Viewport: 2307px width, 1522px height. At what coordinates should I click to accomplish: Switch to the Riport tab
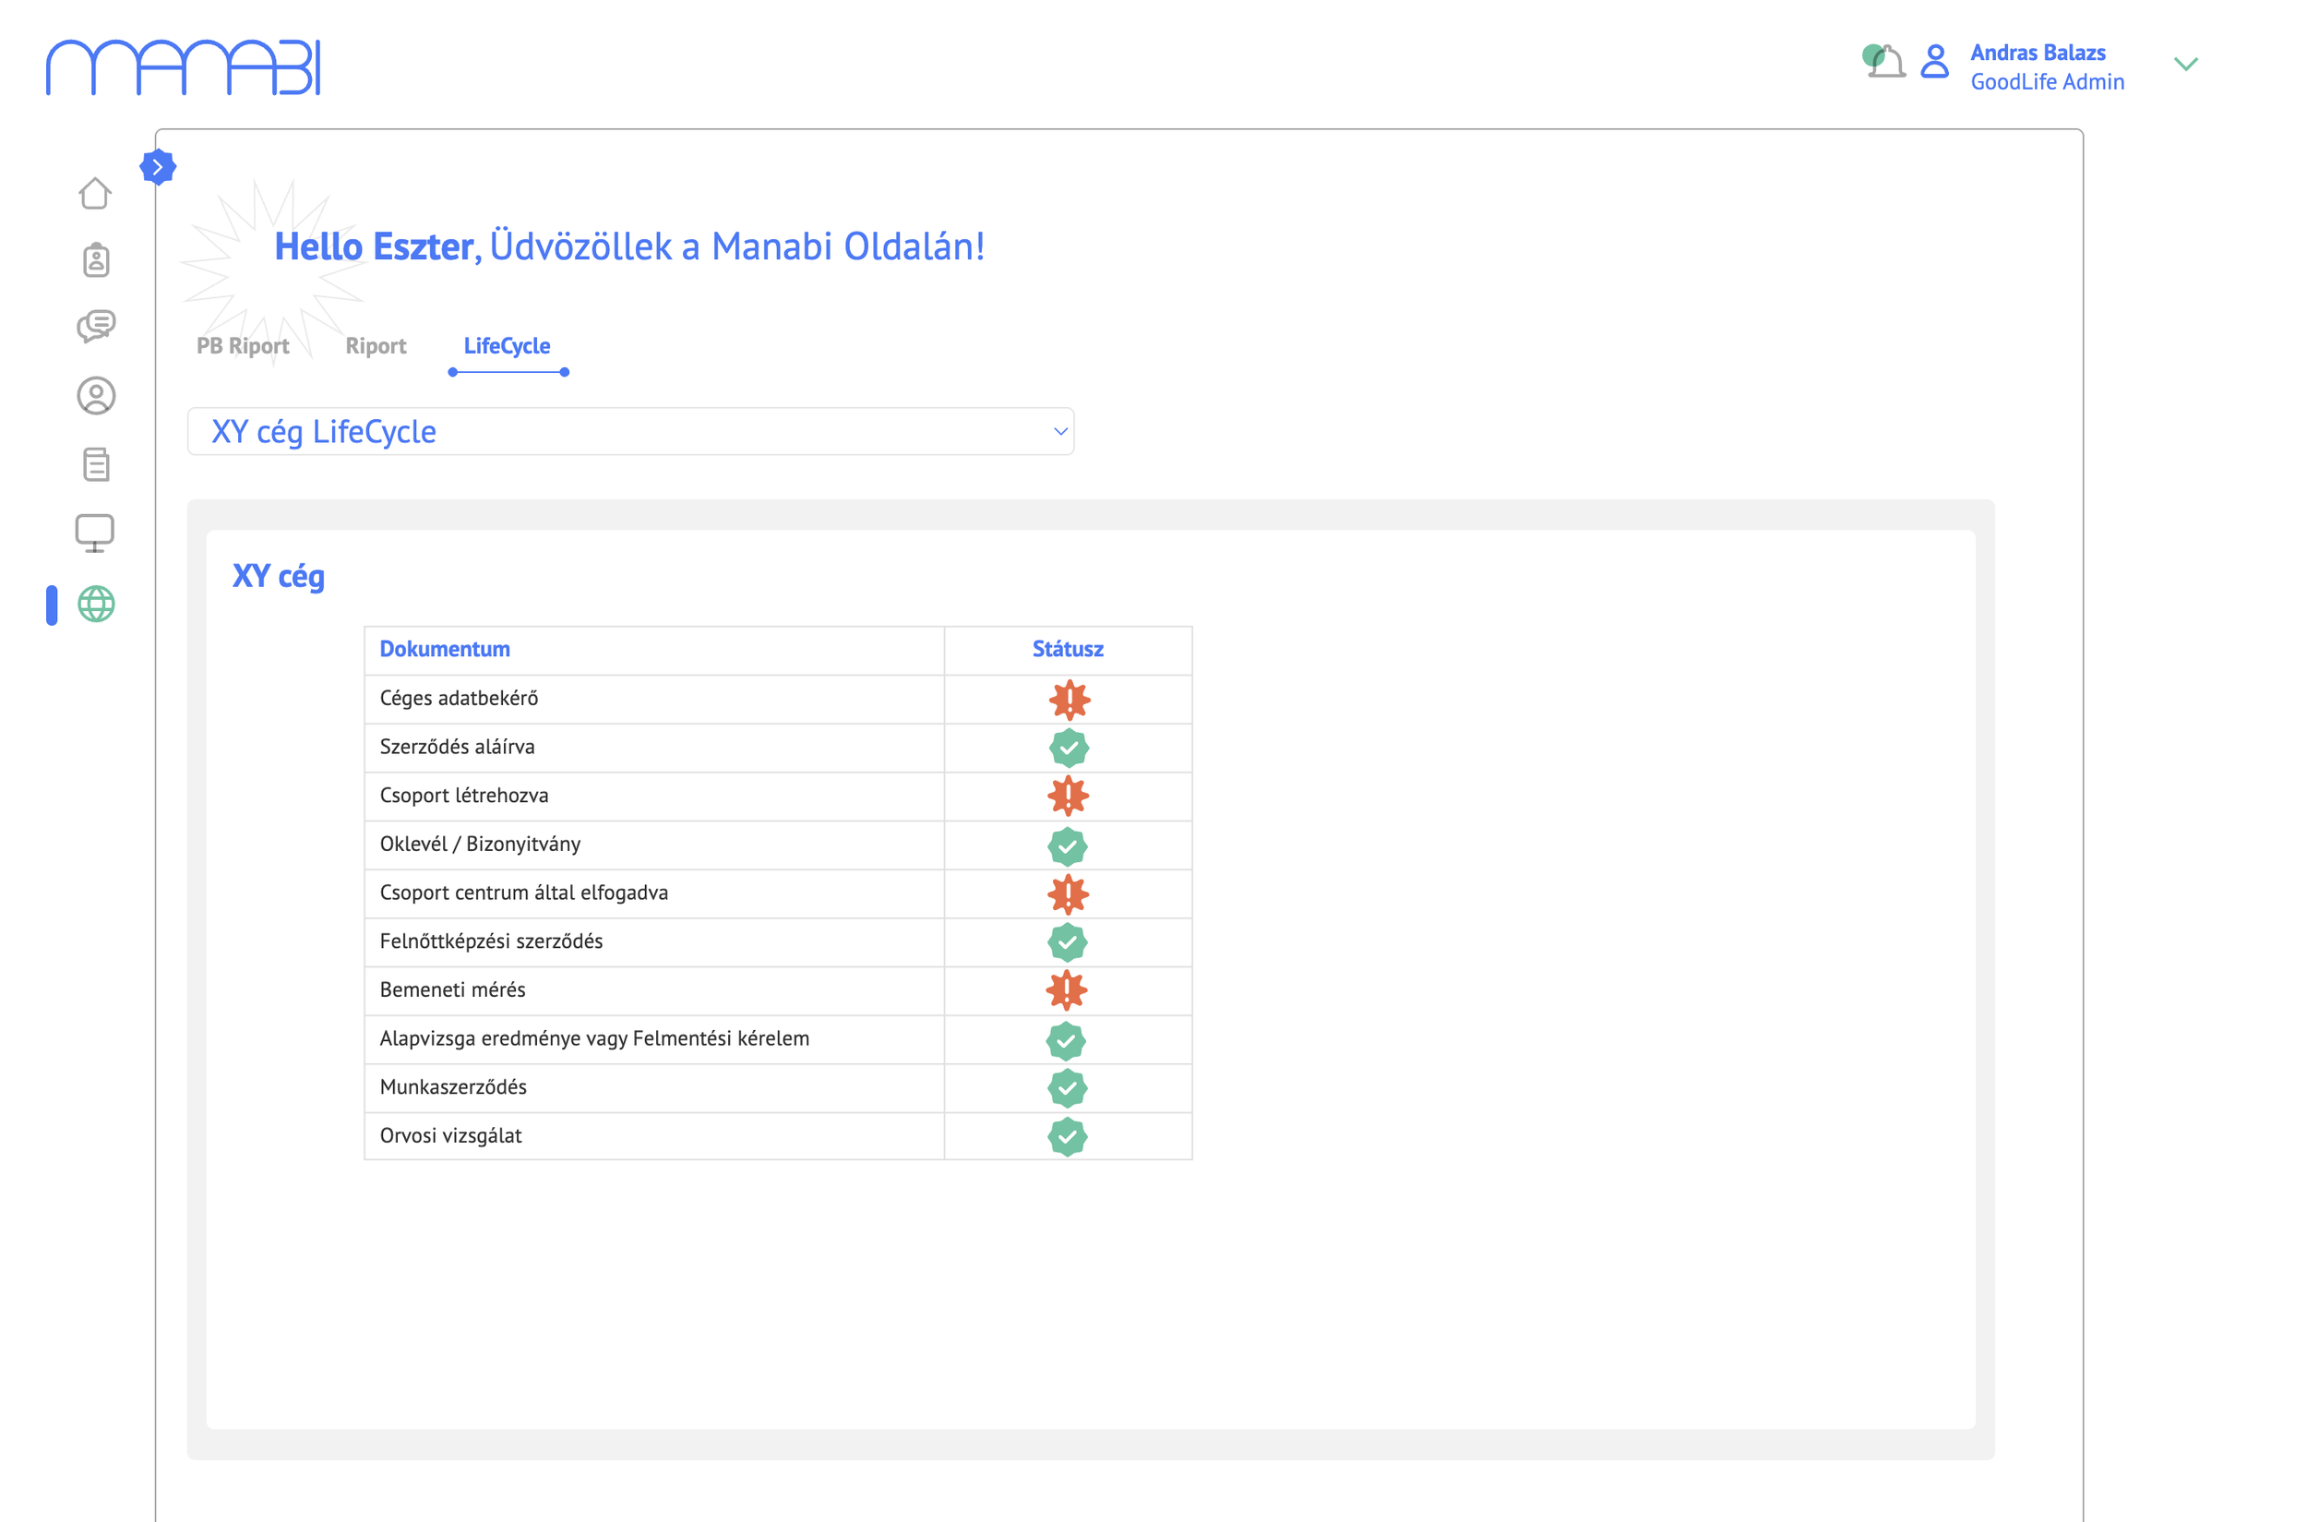tap(376, 346)
